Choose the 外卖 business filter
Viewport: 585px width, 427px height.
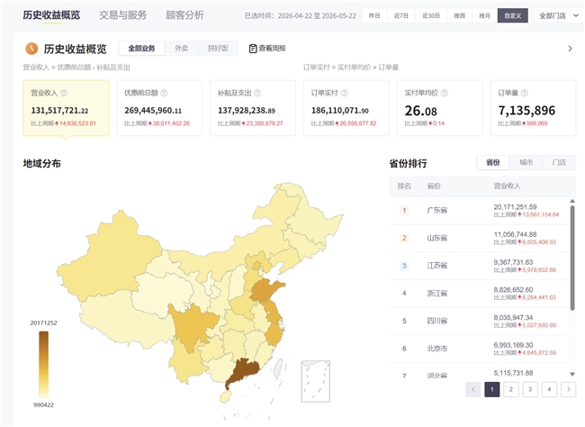tap(181, 48)
